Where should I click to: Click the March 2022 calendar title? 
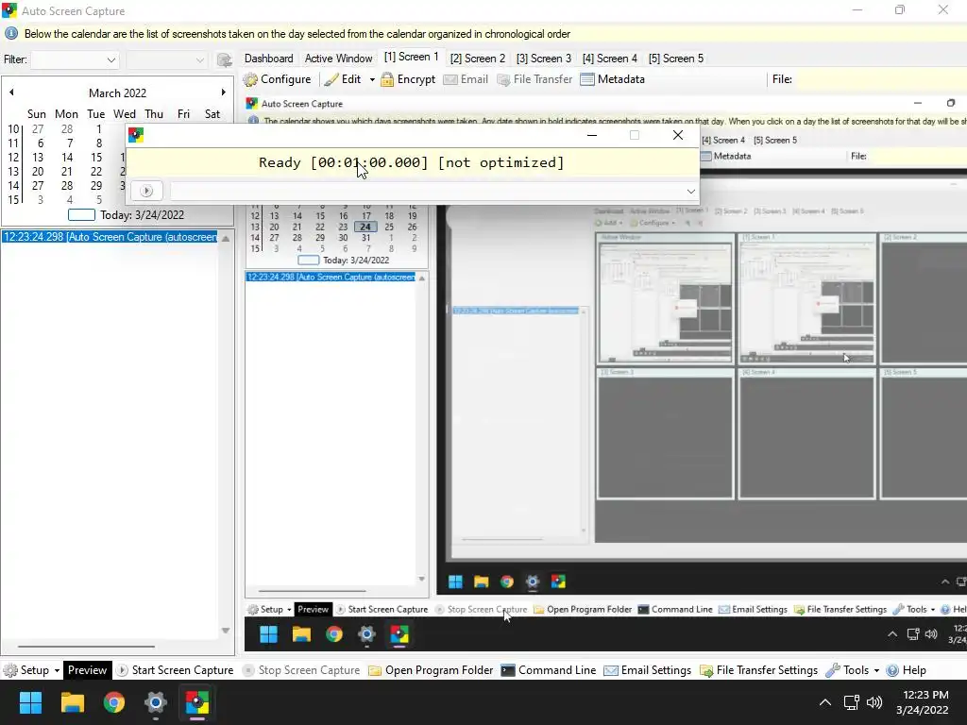pos(117,93)
